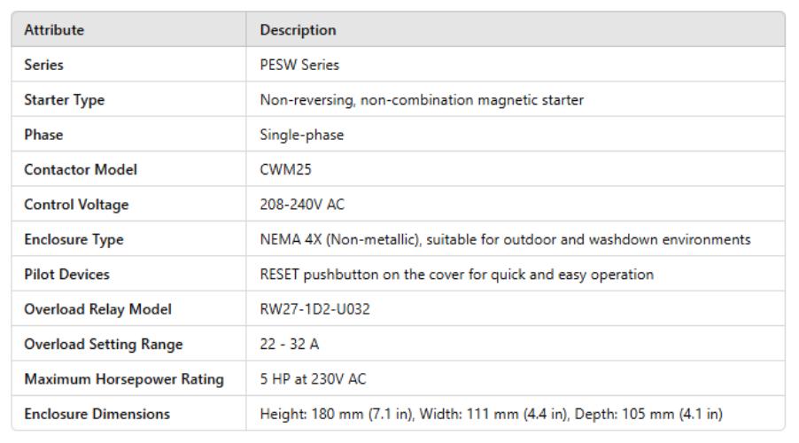Select the Series attribute cell
The height and width of the screenshot is (443, 799).
coord(44,65)
